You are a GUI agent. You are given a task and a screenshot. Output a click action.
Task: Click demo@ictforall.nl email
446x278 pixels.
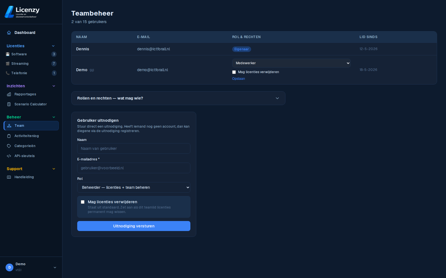click(152, 70)
